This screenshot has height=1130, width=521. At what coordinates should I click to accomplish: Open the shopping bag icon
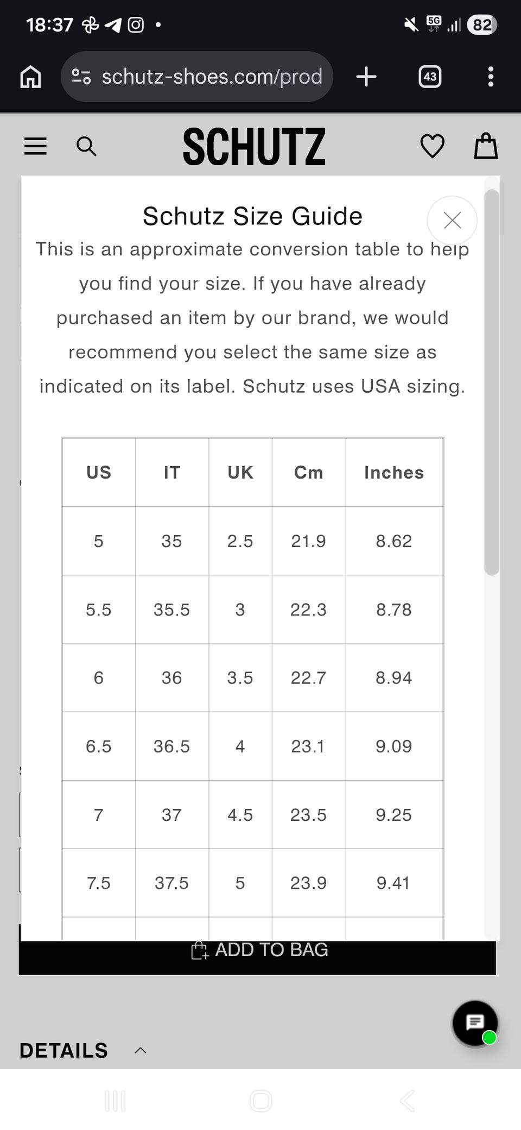pos(486,146)
